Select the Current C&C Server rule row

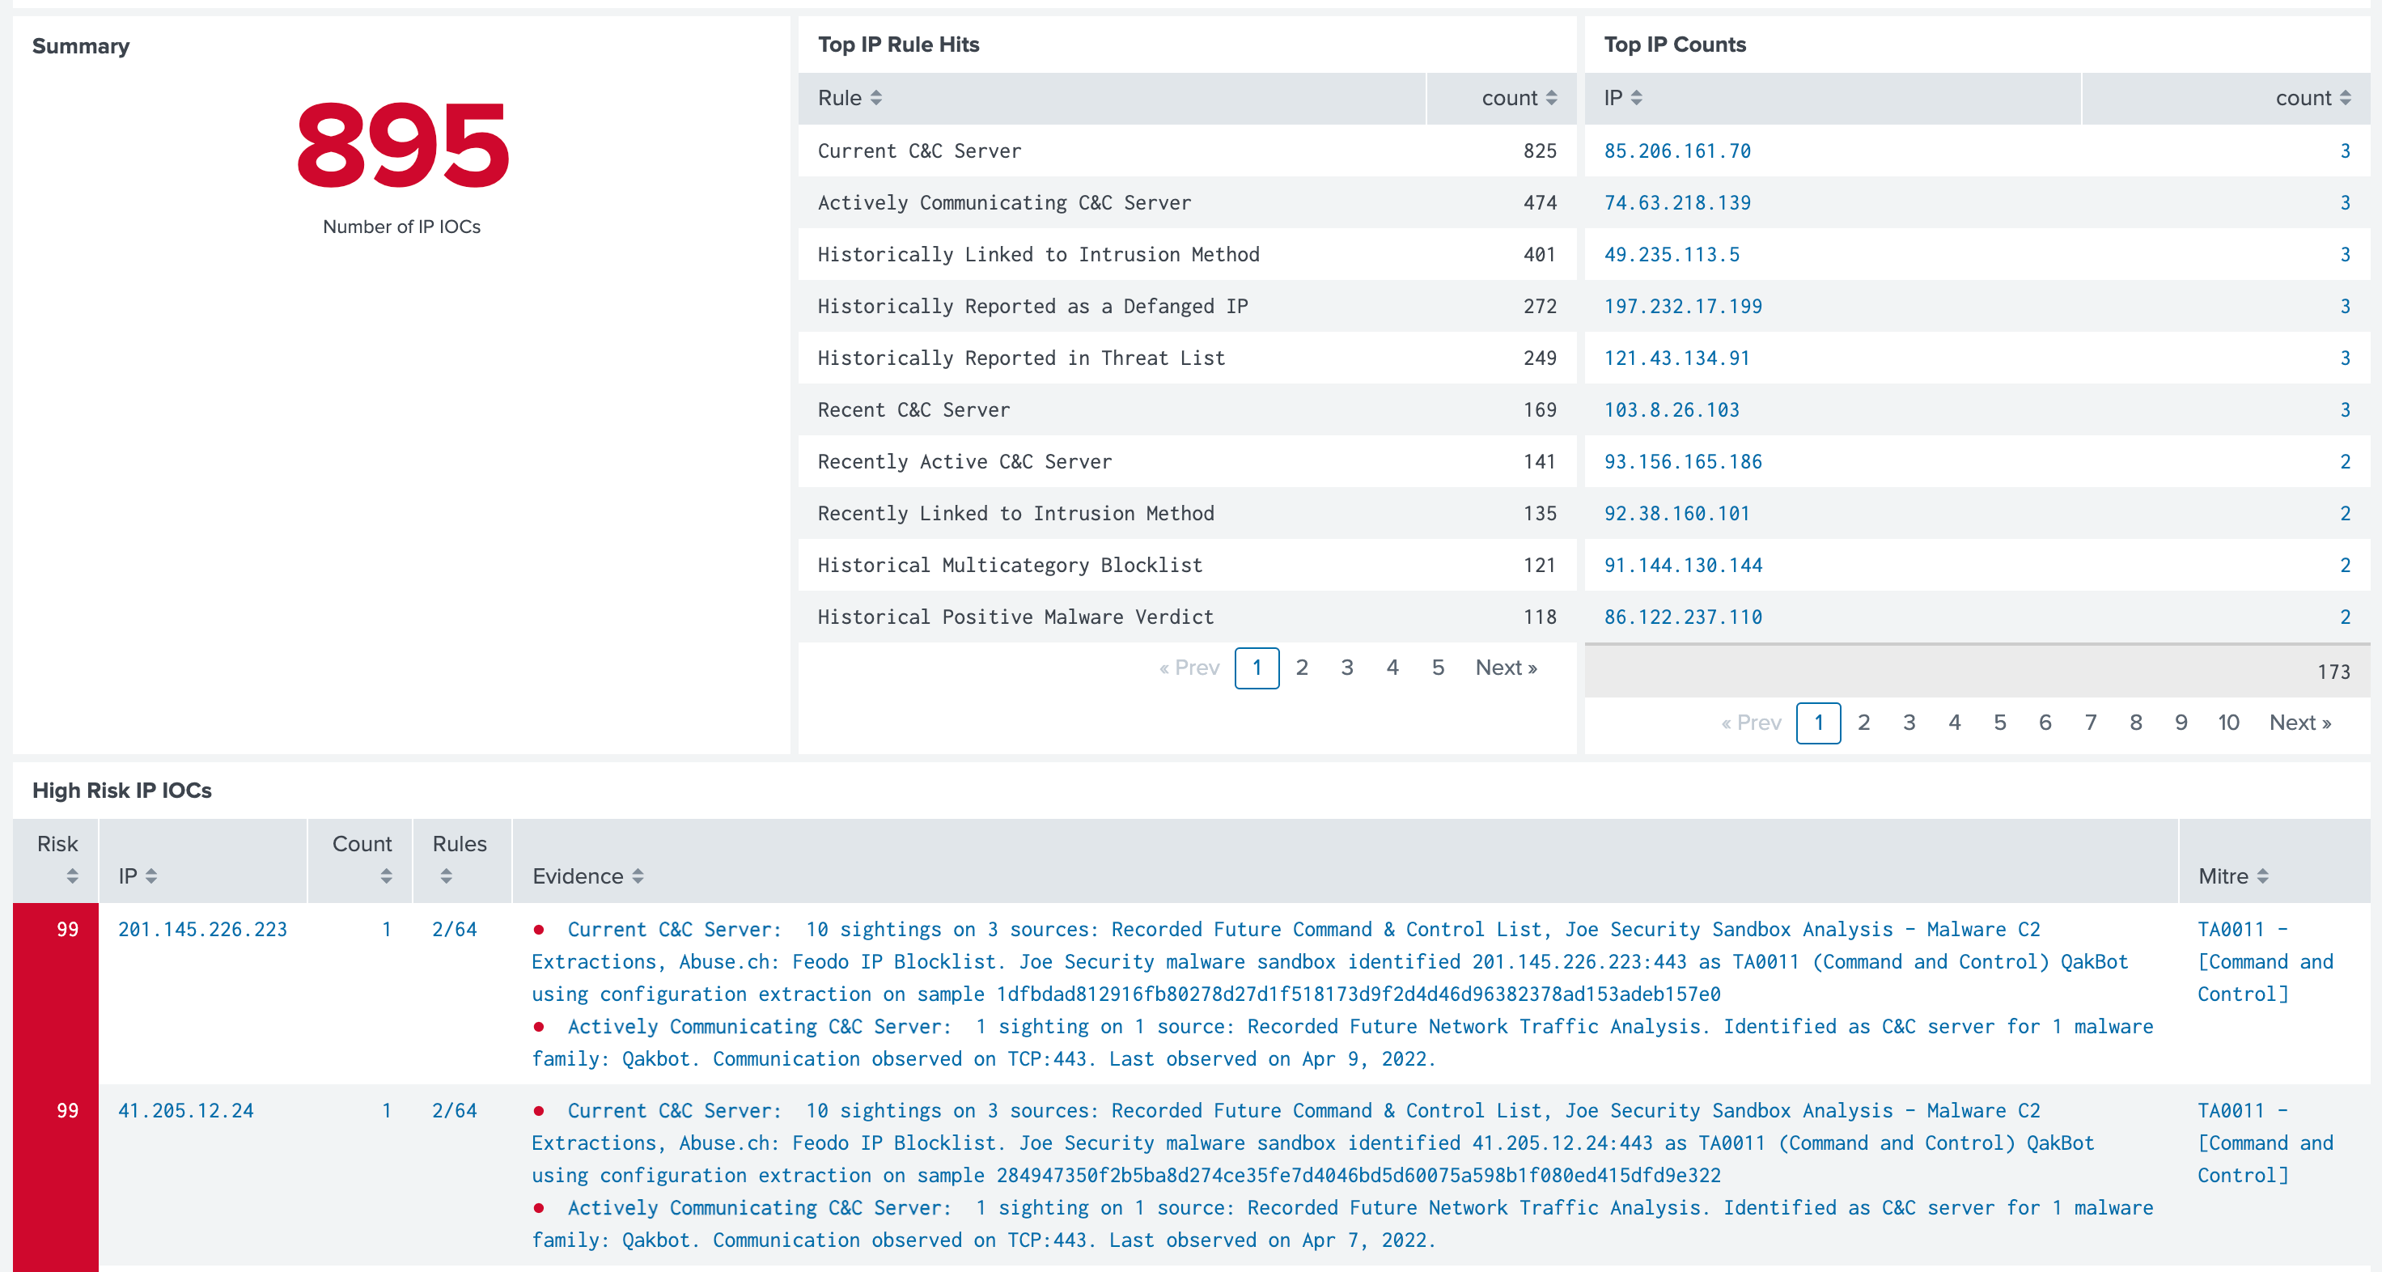coord(919,151)
